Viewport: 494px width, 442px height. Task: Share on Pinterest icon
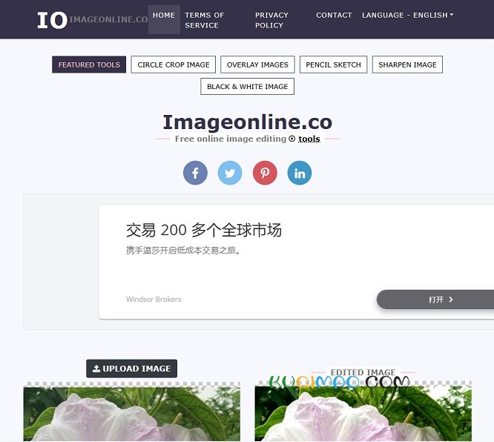click(x=265, y=173)
